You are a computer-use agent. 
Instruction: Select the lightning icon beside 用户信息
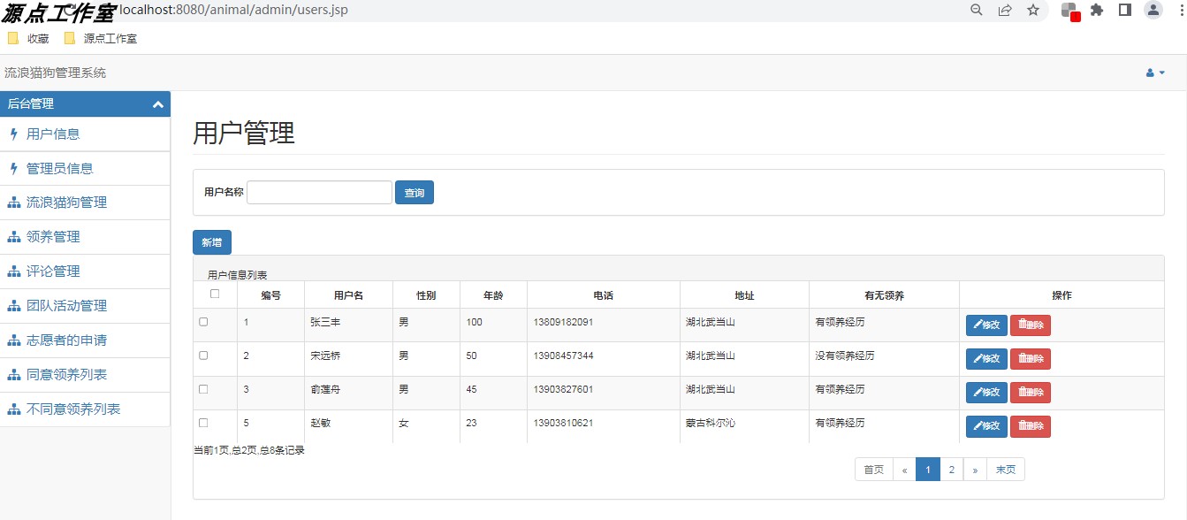click(14, 134)
